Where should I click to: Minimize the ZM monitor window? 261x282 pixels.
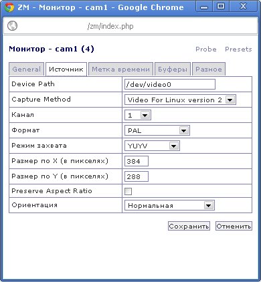204,7
